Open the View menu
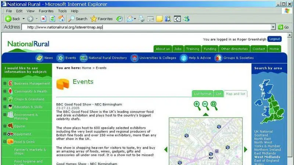This screenshot has width=294, height=165. coord(31,11)
